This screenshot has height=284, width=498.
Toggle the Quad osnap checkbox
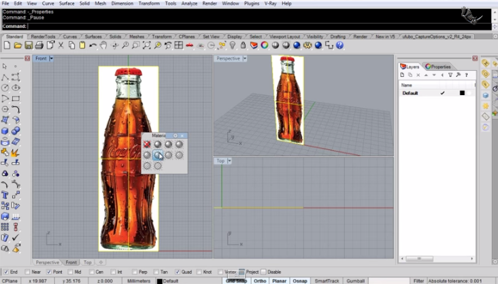pyautogui.click(x=178, y=272)
